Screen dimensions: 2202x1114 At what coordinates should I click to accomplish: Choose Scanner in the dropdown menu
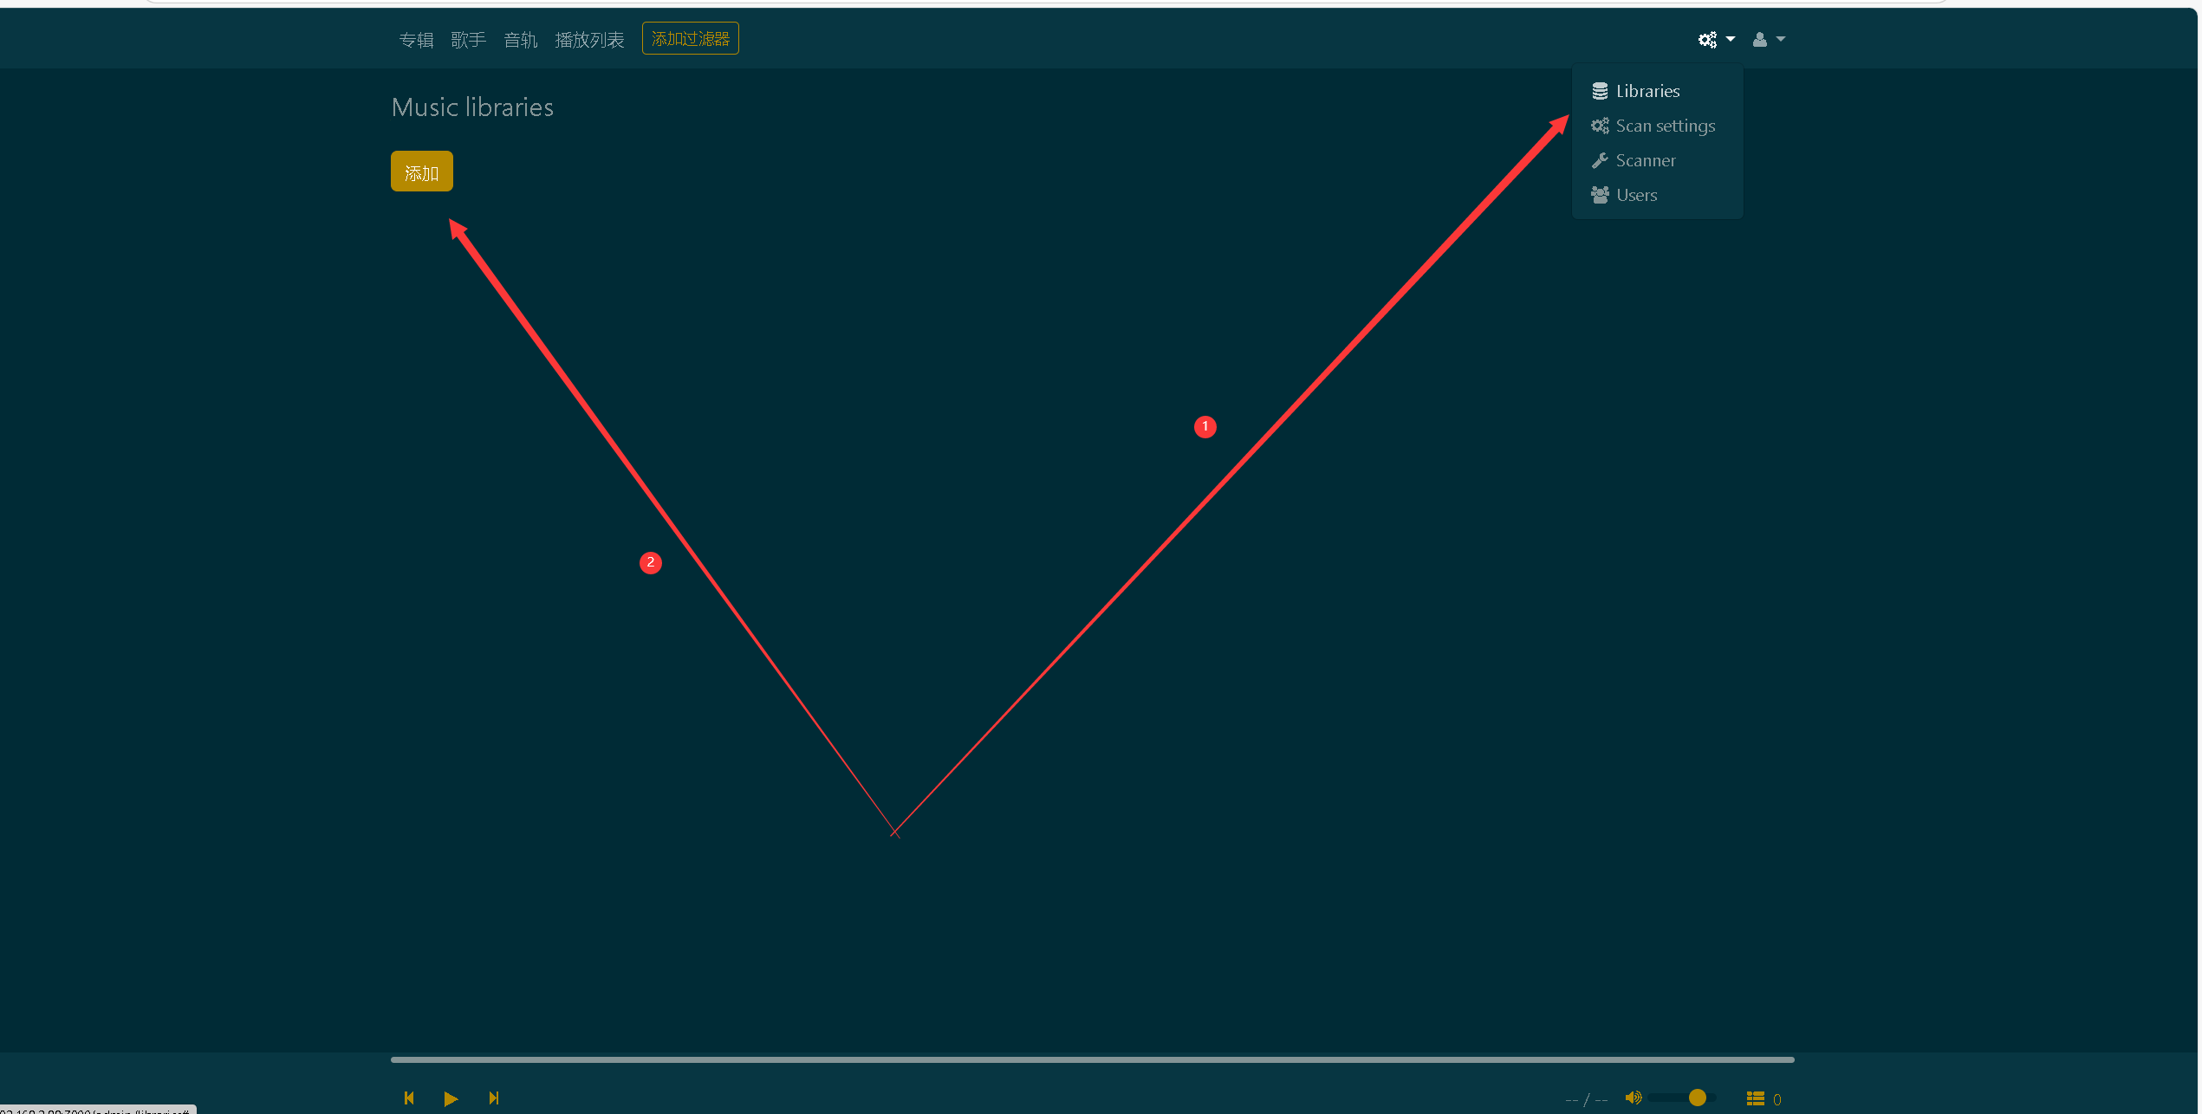1645,160
